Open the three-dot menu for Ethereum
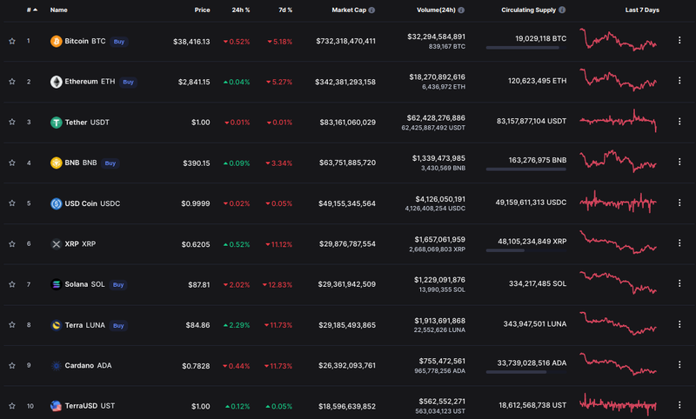This screenshot has height=419, width=696. click(679, 82)
